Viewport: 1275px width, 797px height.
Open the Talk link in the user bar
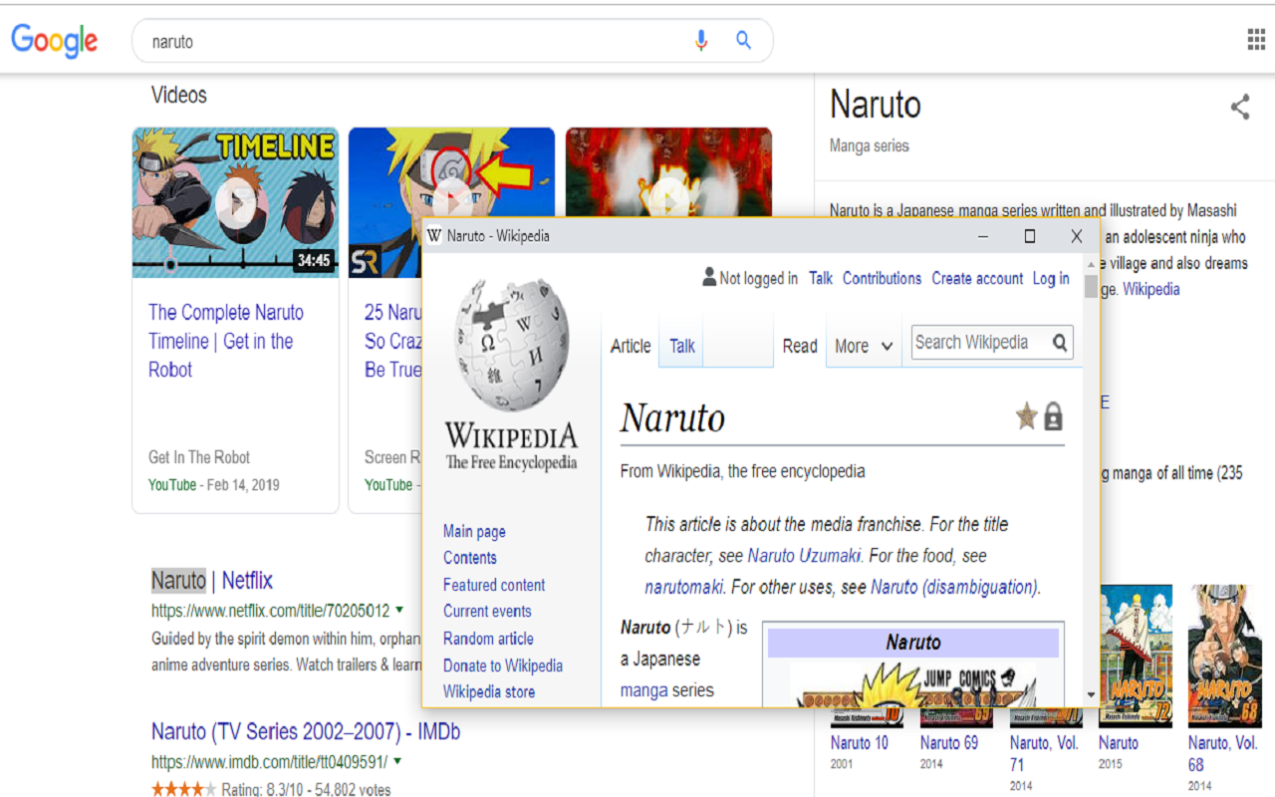tap(821, 278)
